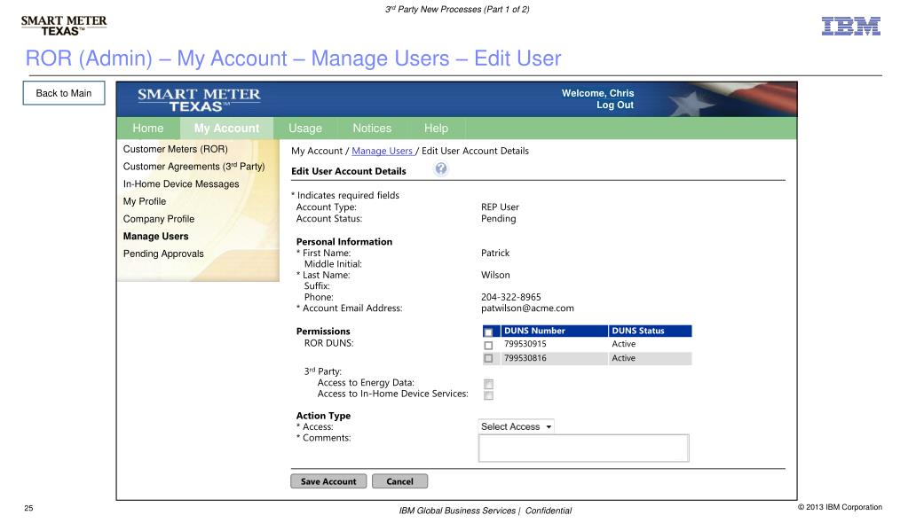Click the Smart Meter Texas banner logo
Viewport: 908px width, 523px height.
(x=199, y=99)
